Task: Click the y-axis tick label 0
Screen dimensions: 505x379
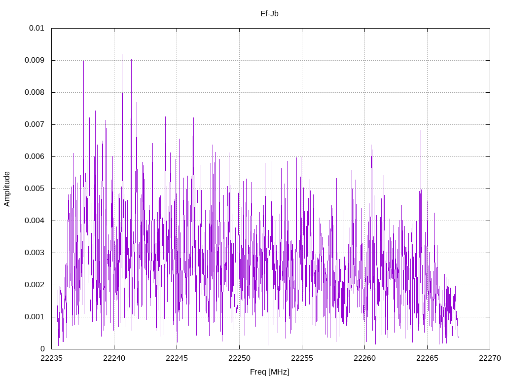Action: 42,349
